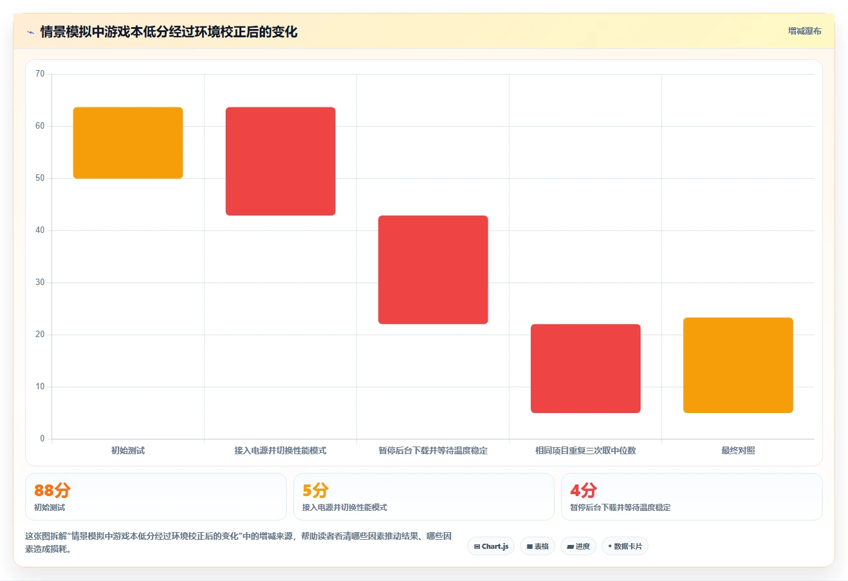The height and width of the screenshot is (581, 848).
Task: Click the orange 最终对照 bar
Action: 738,365
